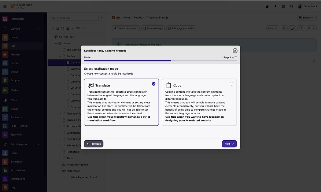Open the Scheduler module icon
321x192 pixels.
click(x=5, y=162)
